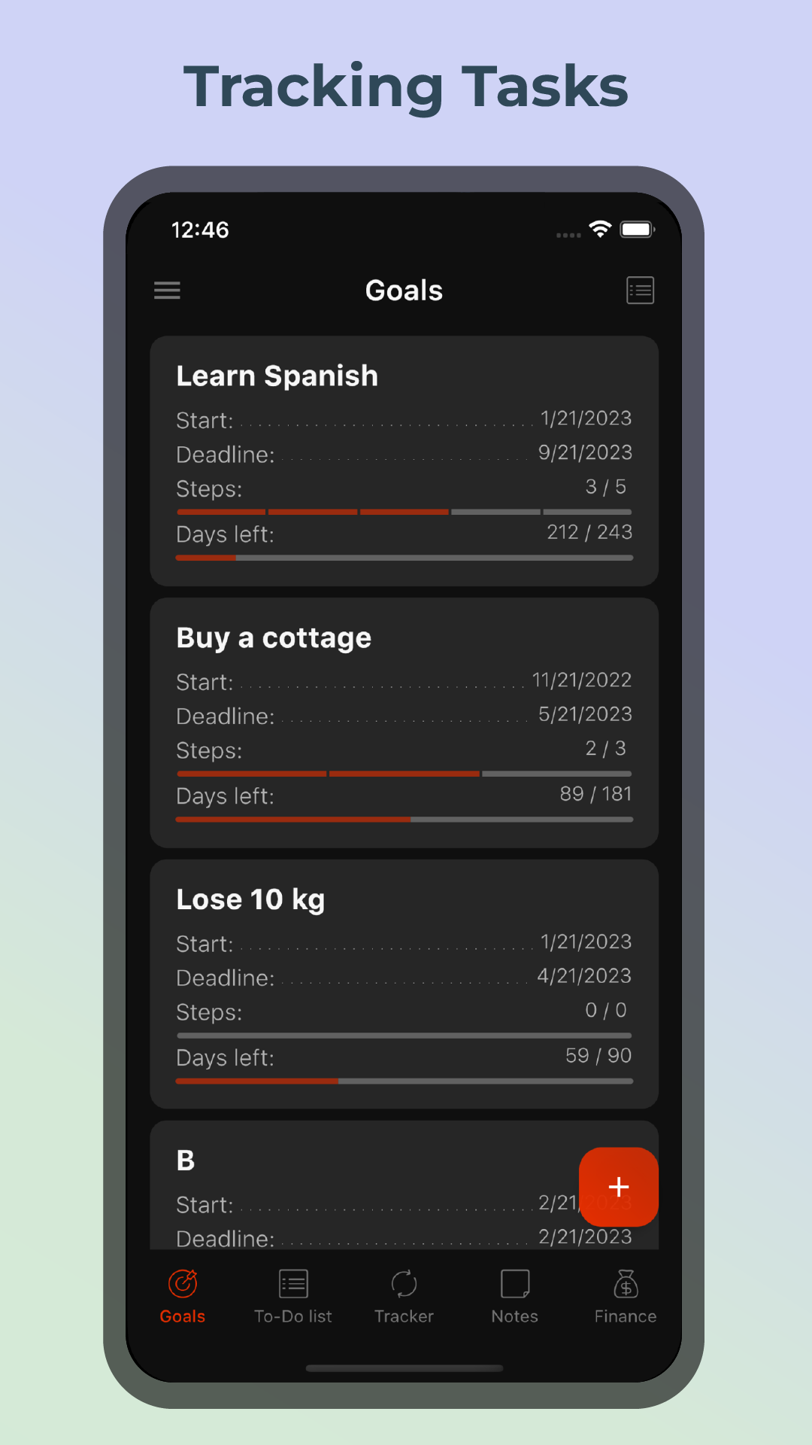Open the hamburger menu
The image size is (812, 1445).
click(167, 291)
